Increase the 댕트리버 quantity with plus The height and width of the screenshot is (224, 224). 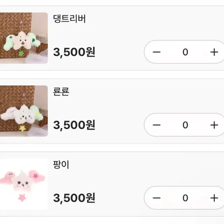tap(214, 52)
